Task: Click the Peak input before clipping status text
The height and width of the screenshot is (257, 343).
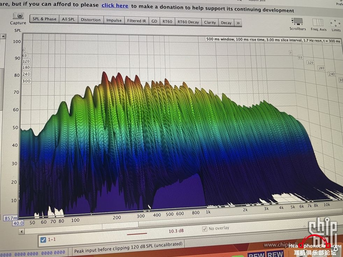Action: pyautogui.click(x=128, y=247)
